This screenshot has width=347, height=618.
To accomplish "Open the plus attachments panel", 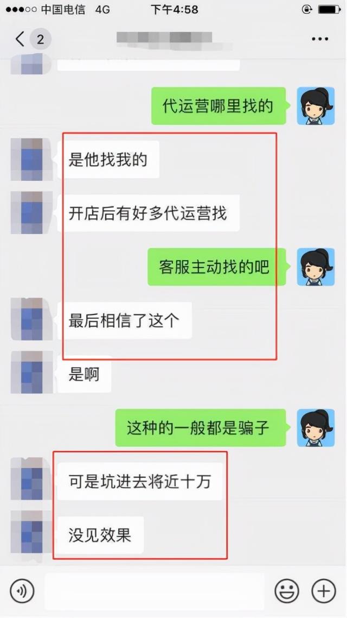I will coord(324,591).
